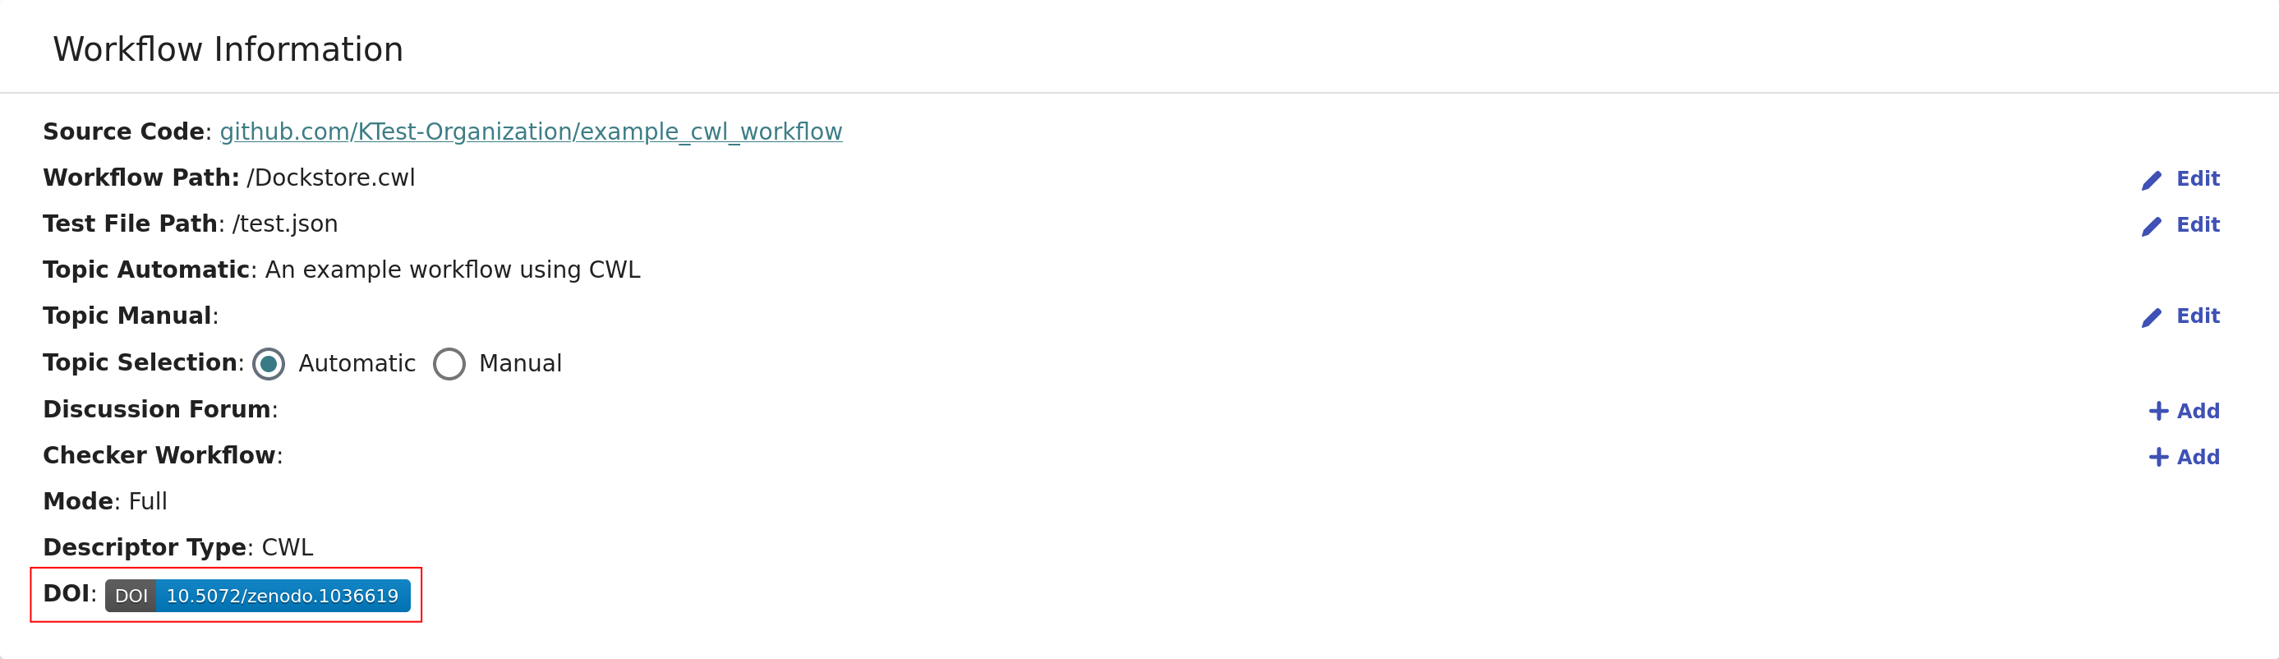Click the pencil icon for Workflow Path

tap(2151, 180)
